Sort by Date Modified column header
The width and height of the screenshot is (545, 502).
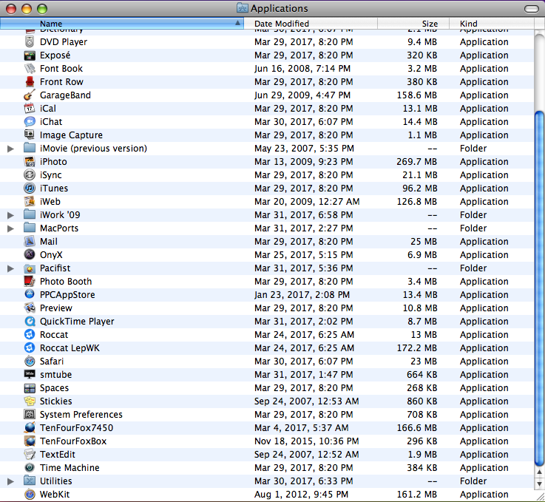(x=311, y=24)
